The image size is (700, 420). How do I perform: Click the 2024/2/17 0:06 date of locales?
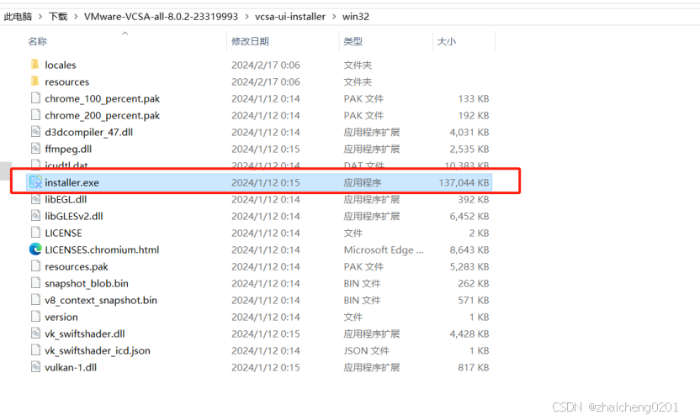(x=266, y=65)
